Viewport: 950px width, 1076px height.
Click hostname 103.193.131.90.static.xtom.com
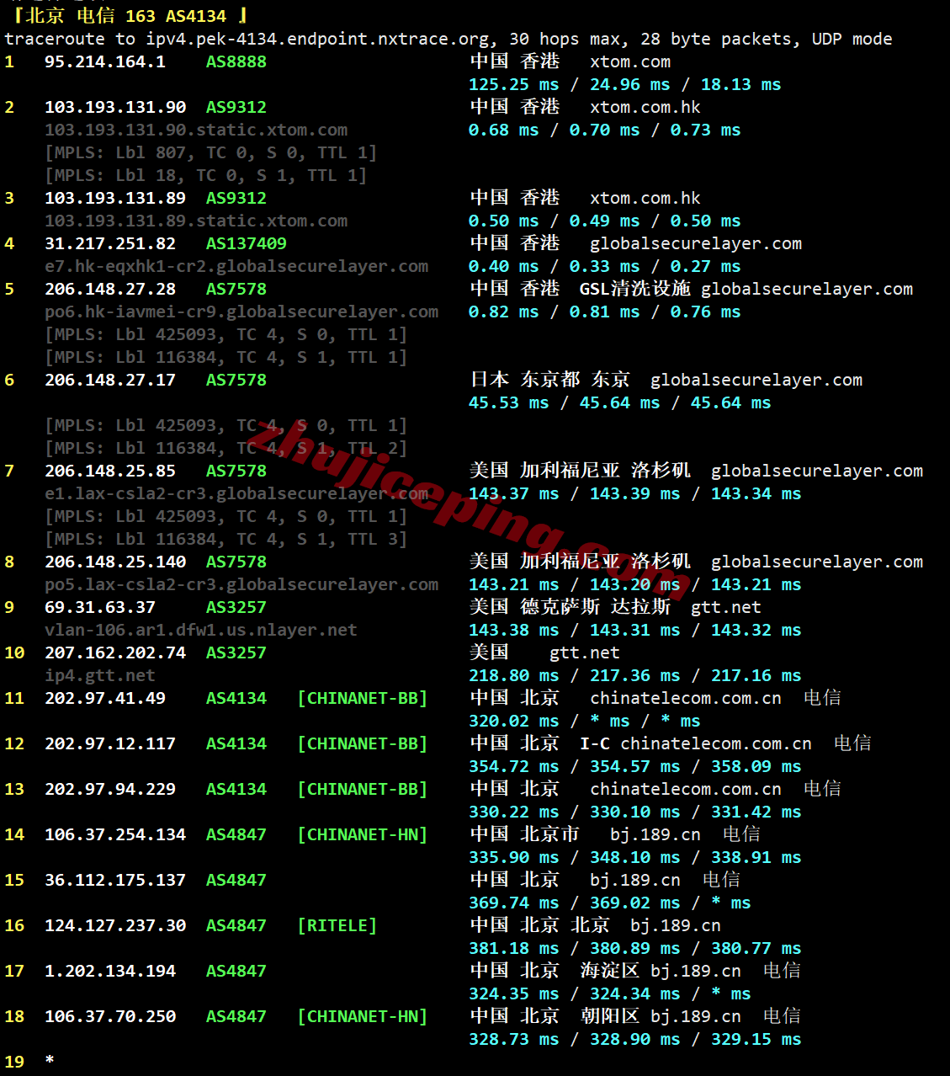(196, 130)
